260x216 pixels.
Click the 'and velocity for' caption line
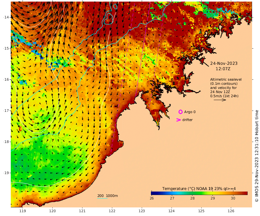pyautogui.click(x=223, y=88)
